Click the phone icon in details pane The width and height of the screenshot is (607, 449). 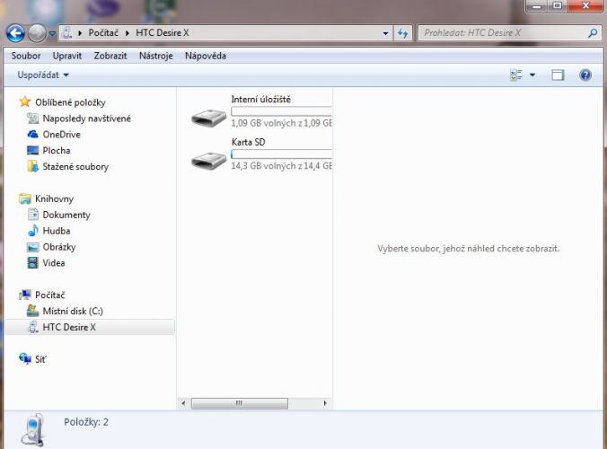click(33, 431)
